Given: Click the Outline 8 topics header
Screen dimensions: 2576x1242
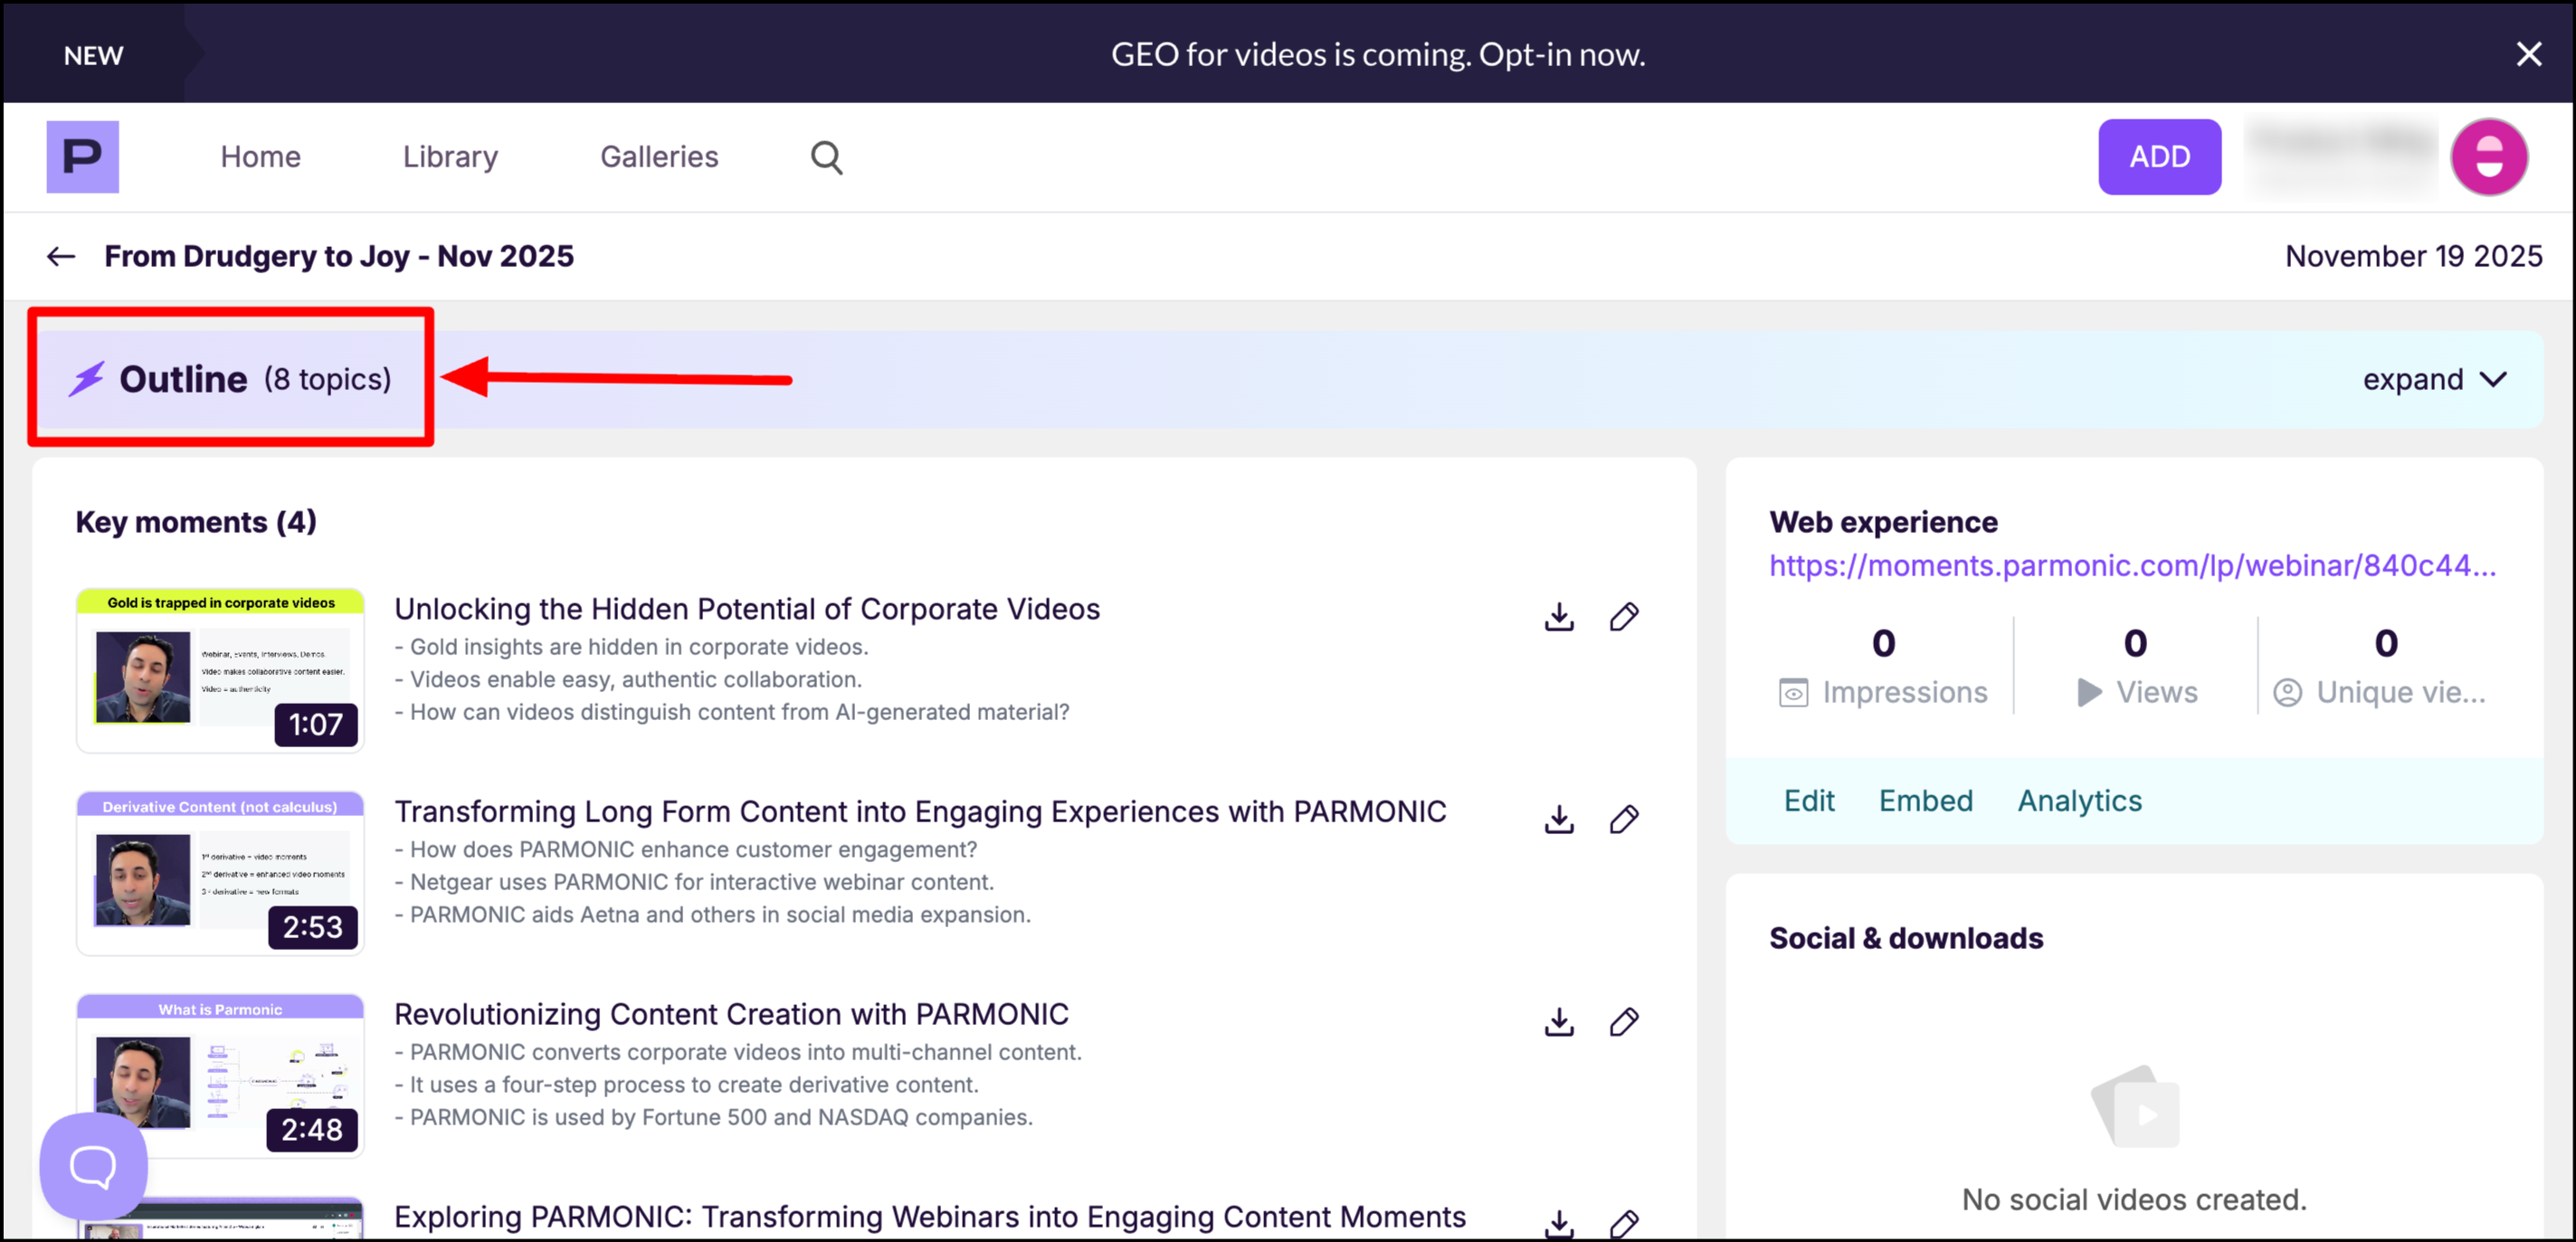Looking at the screenshot, I should coord(231,379).
